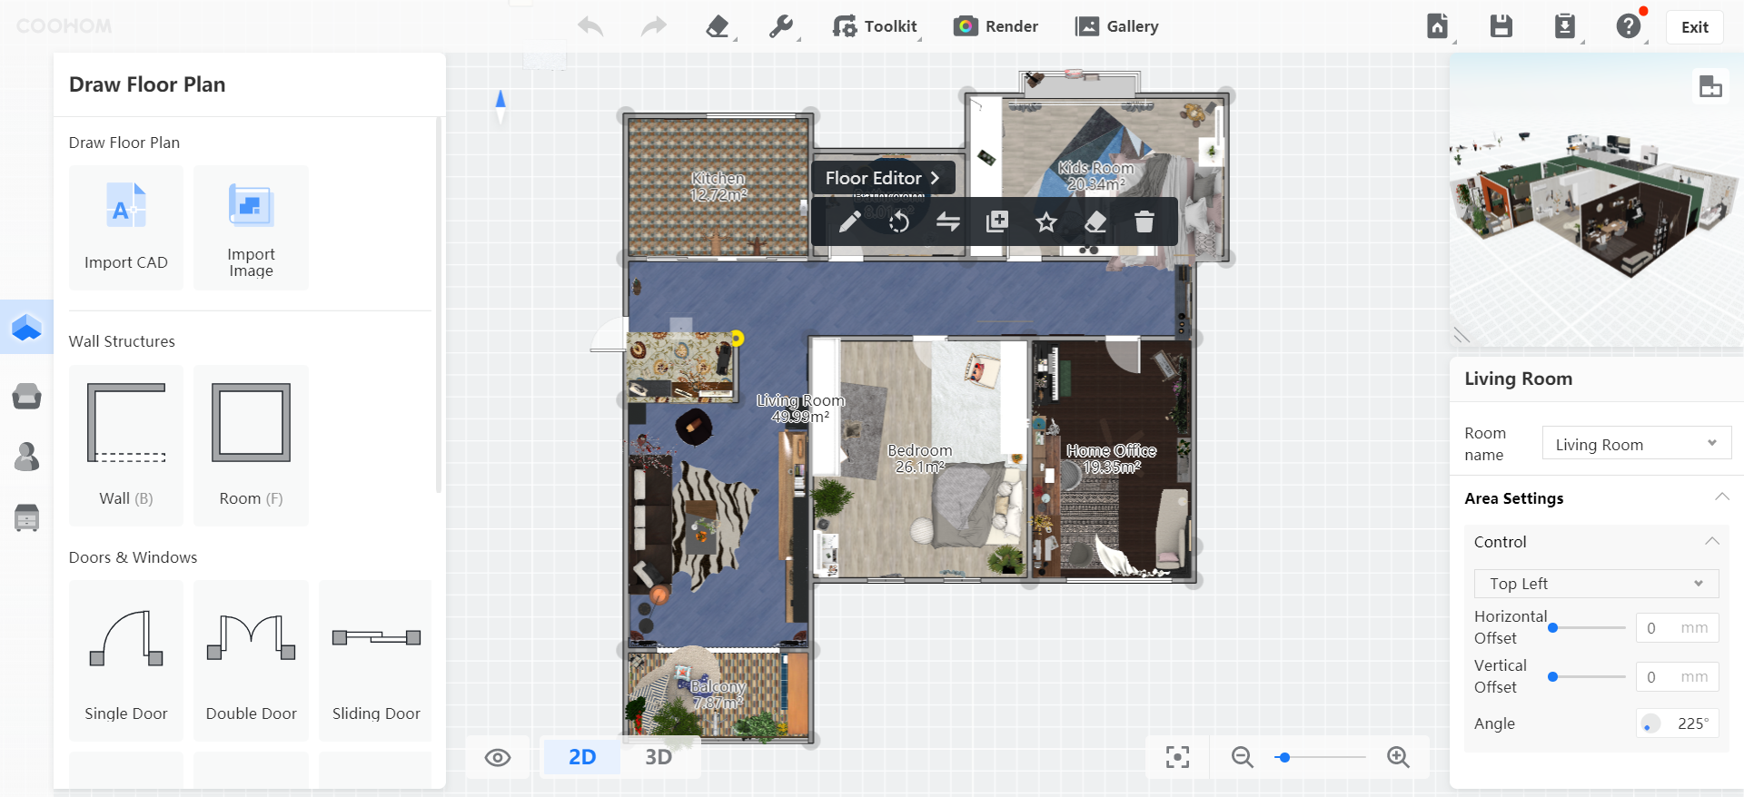Screen dimensions: 1744x797
Task: Click the zoom in magnifier
Action: (1398, 757)
